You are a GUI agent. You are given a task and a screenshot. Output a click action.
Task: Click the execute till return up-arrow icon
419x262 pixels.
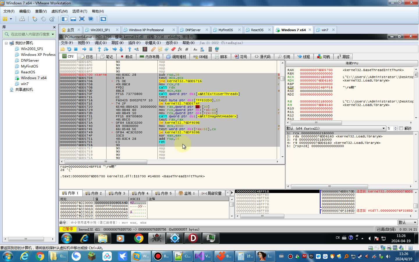129,49
